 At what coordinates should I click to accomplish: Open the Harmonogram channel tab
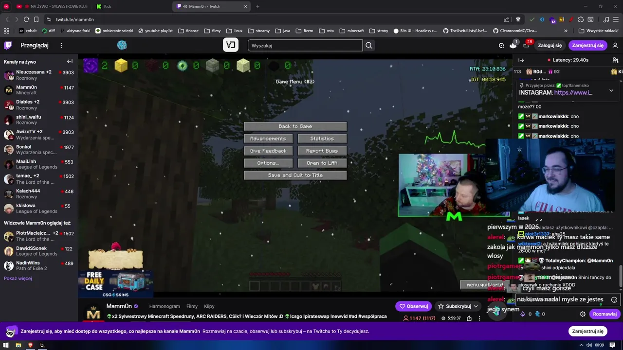coord(165,306)
